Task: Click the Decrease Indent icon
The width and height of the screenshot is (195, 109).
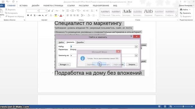Action: point(84,11)
